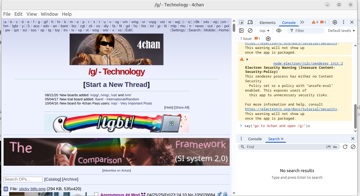The width and height of the screenshot is (360, 196).
Task: Click the closed-thread lock icon on Mod post
Action: point(225,194)
